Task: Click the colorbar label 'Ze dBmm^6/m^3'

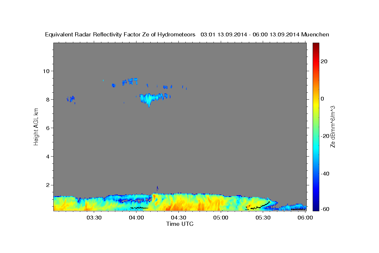Action: pos(333,126)
